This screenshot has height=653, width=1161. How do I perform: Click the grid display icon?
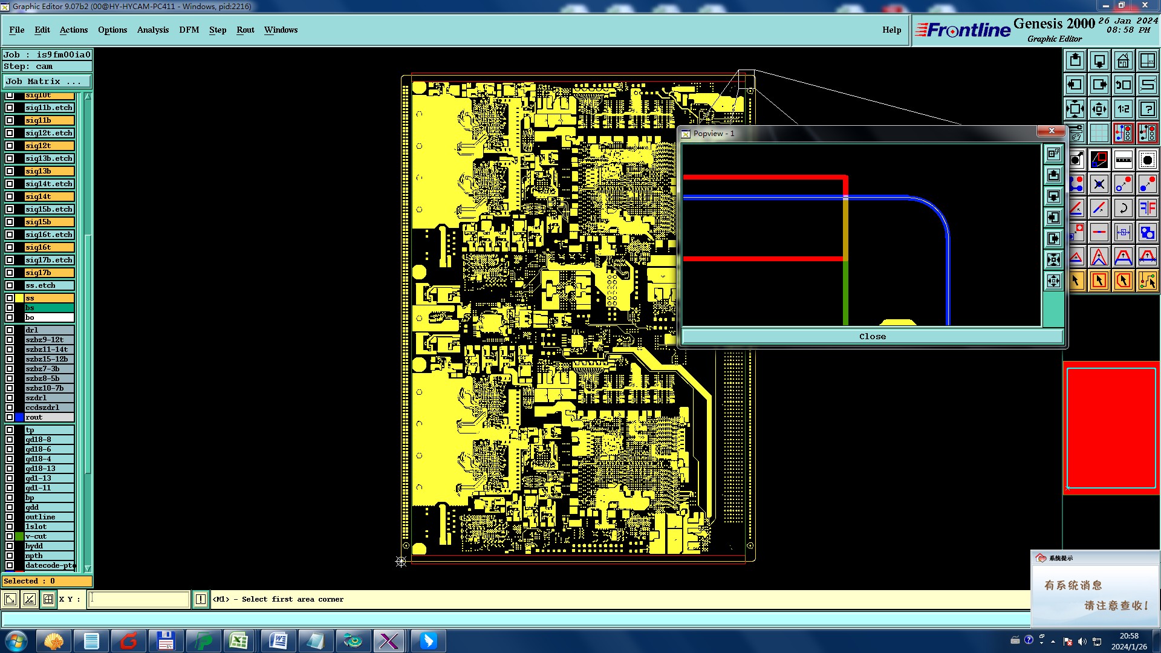click(x=1099, y=133)
